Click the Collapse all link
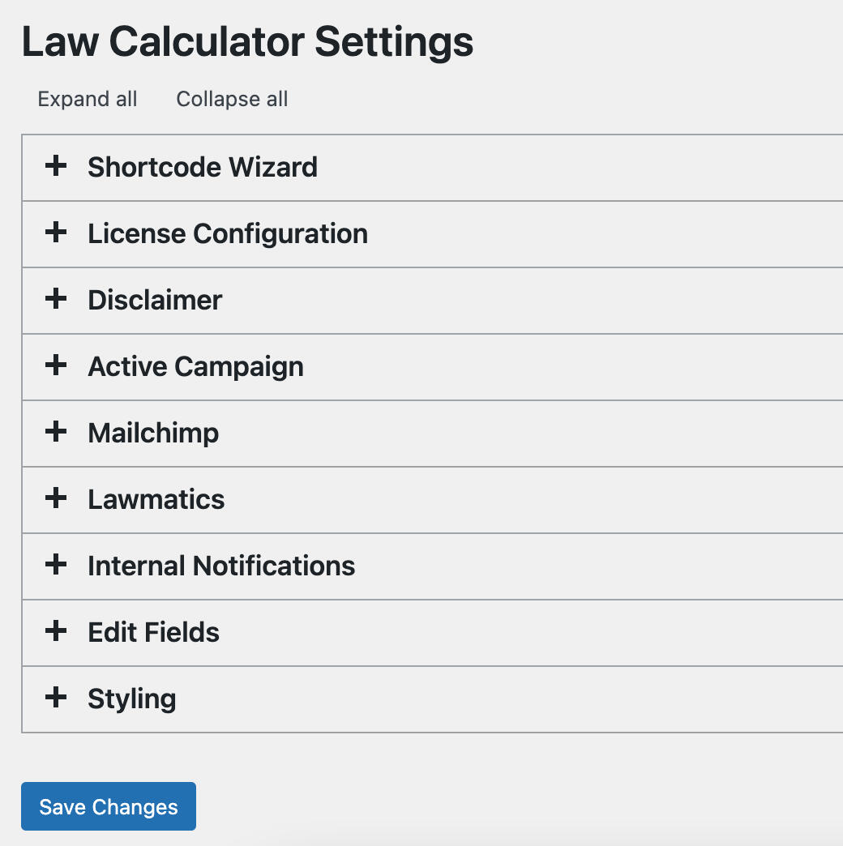 tap(232, 99)
